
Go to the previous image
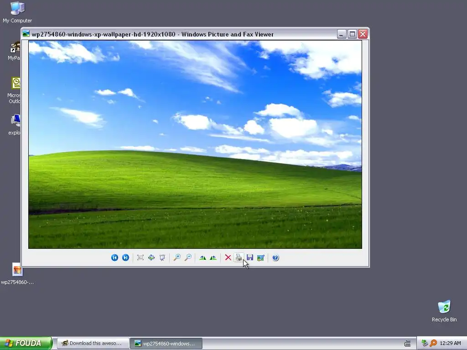pos(114,258)
